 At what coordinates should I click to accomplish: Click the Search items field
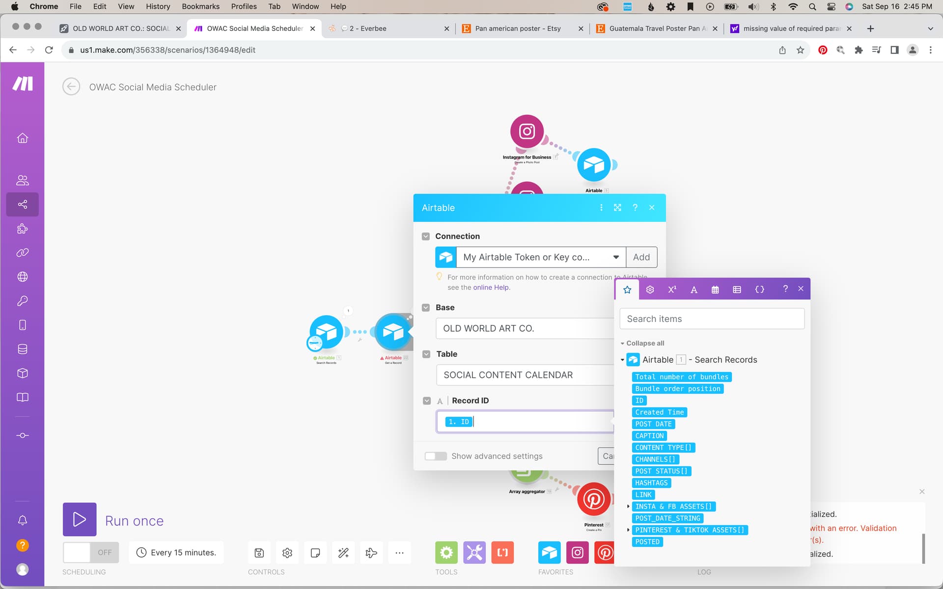(712, 319)
